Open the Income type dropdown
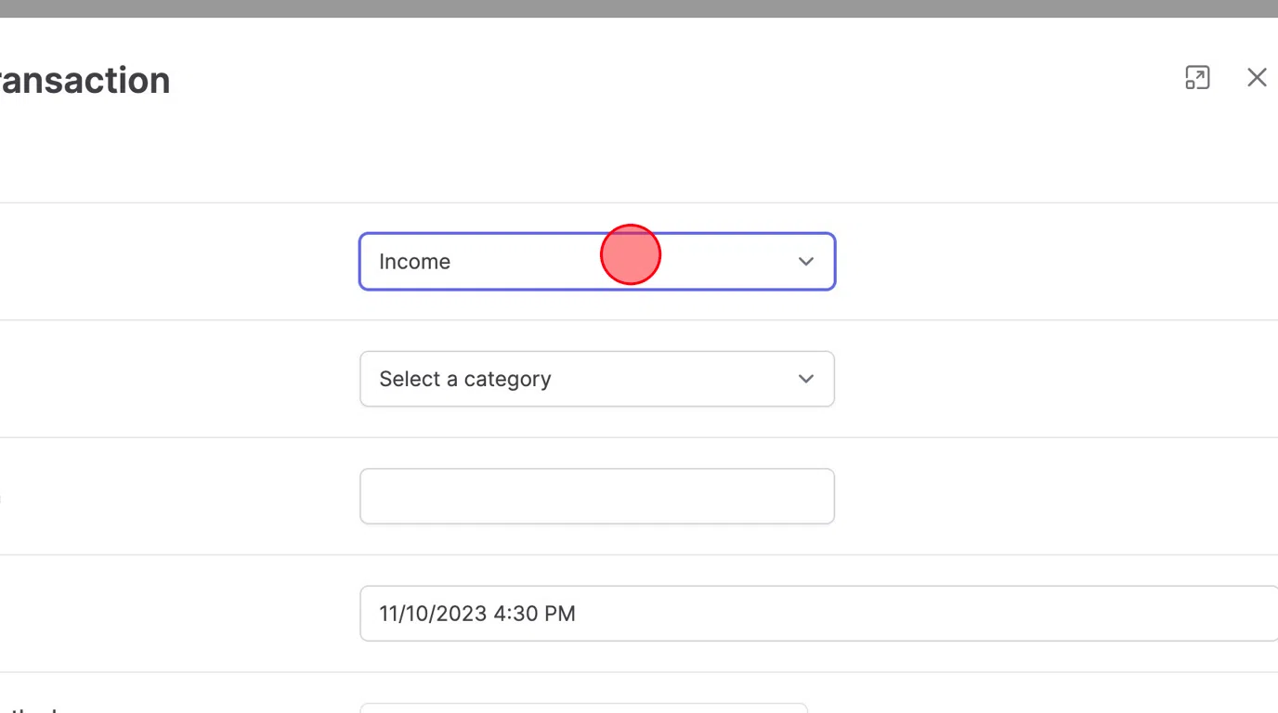Viewport: 1278px width, 713px height. [597, 262]
